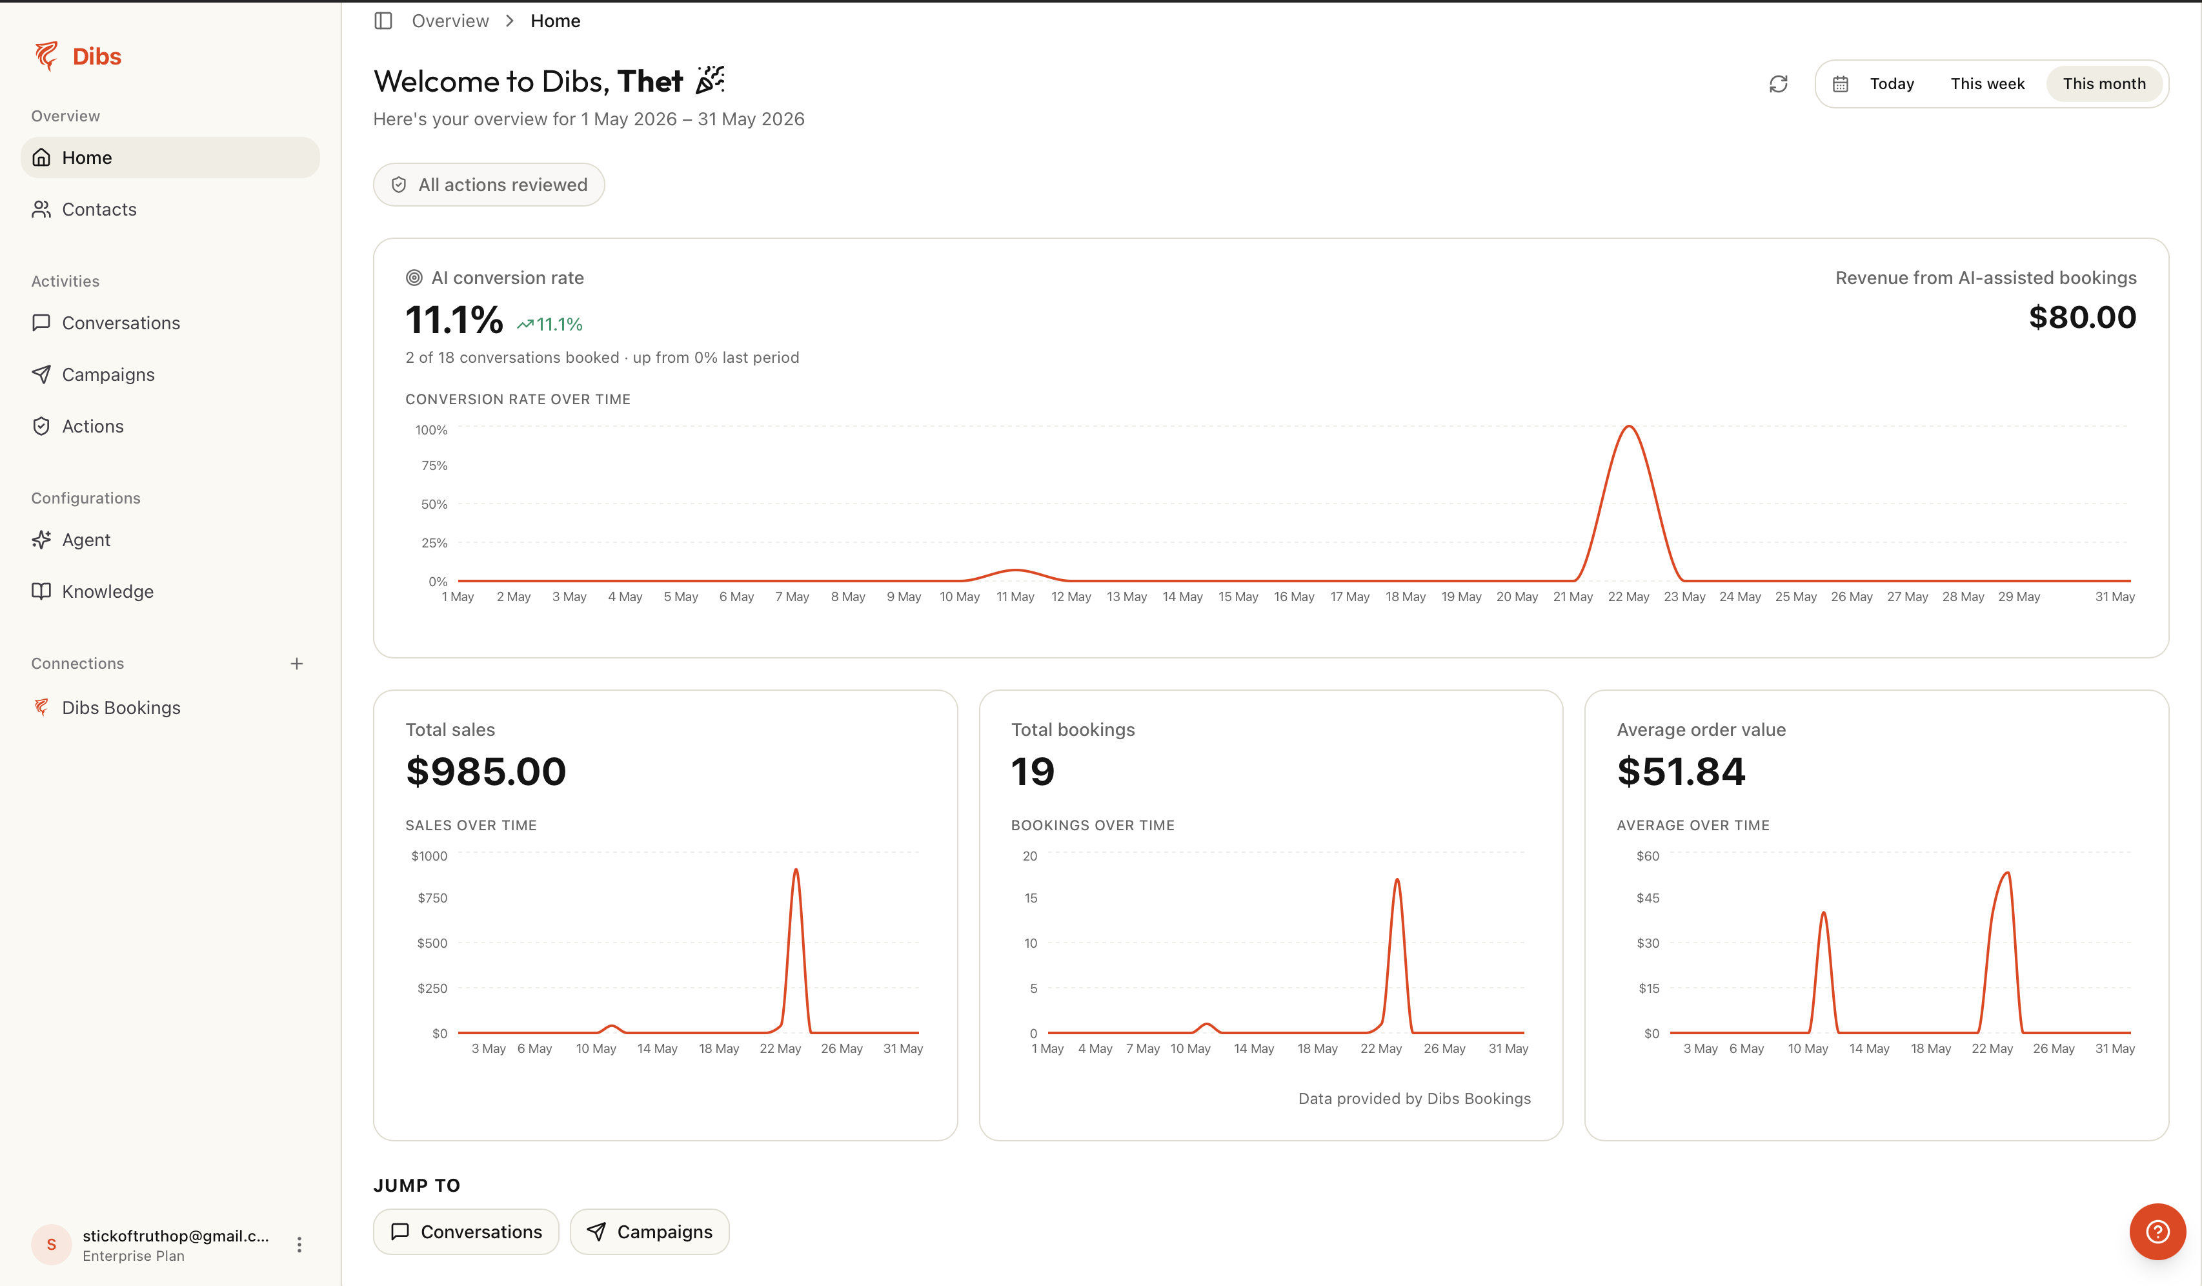Open the calendar date picker icon
Viewport: 2202px width, 1286px height.
tap(1840, 84)
